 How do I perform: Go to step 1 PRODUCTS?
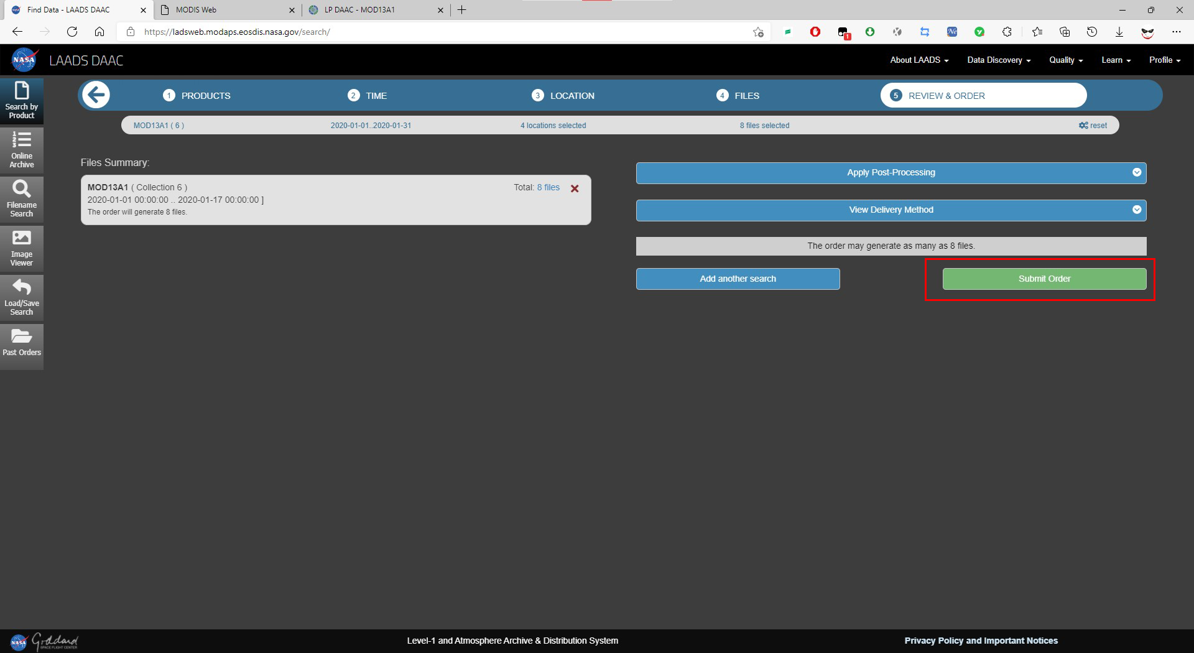tap(197, 96)
